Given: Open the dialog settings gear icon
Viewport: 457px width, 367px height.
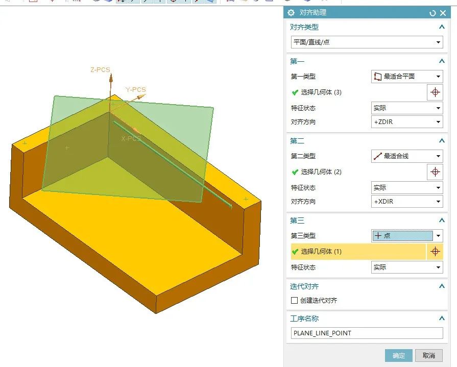Looking at the screenshot, I should (x=291, y=13).
